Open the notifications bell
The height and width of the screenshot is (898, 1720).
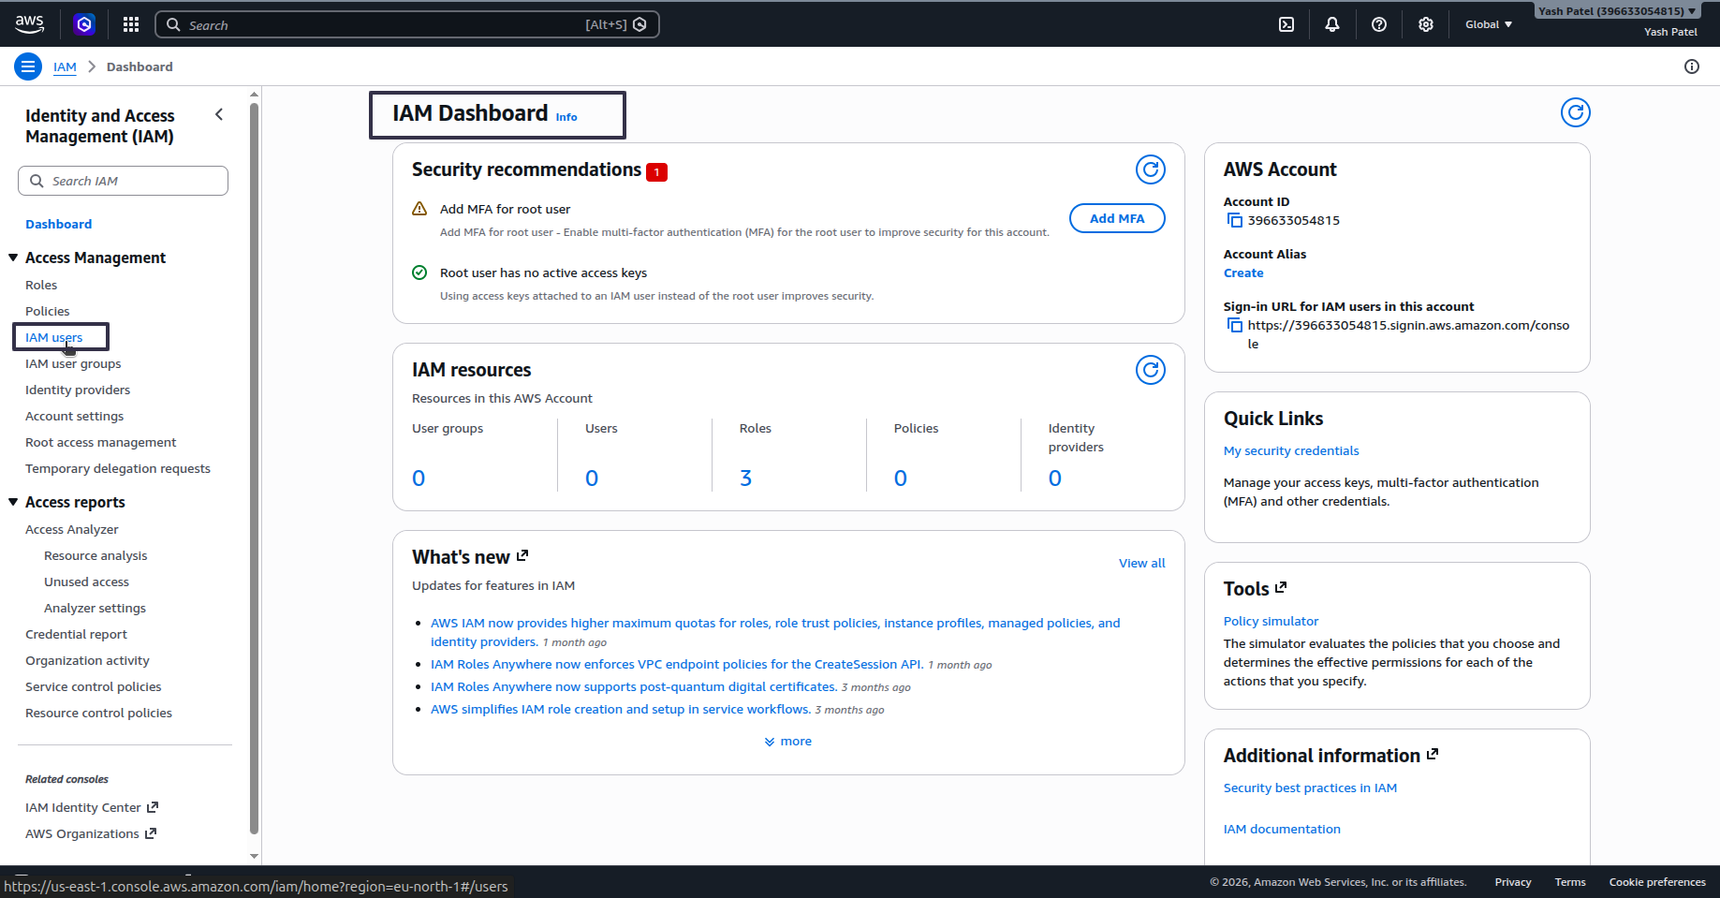click(x=1332, y=24)
